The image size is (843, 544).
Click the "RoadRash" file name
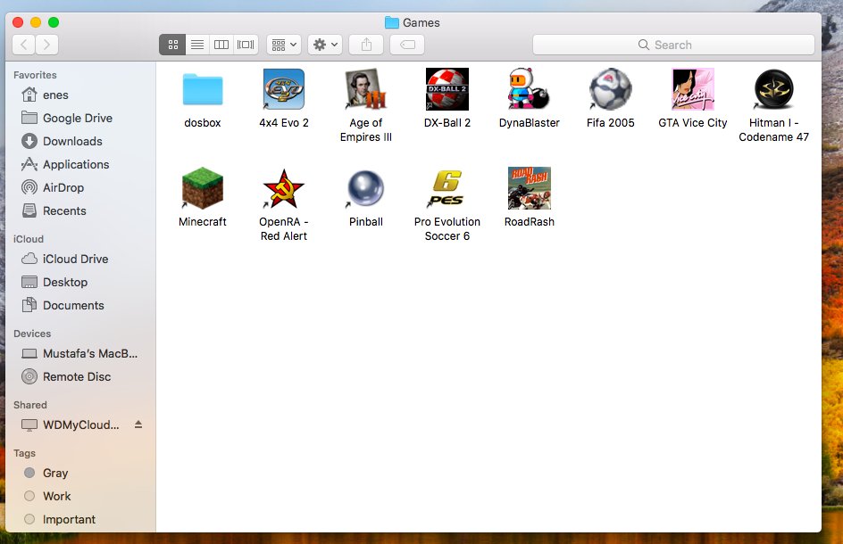coord(529,222)
